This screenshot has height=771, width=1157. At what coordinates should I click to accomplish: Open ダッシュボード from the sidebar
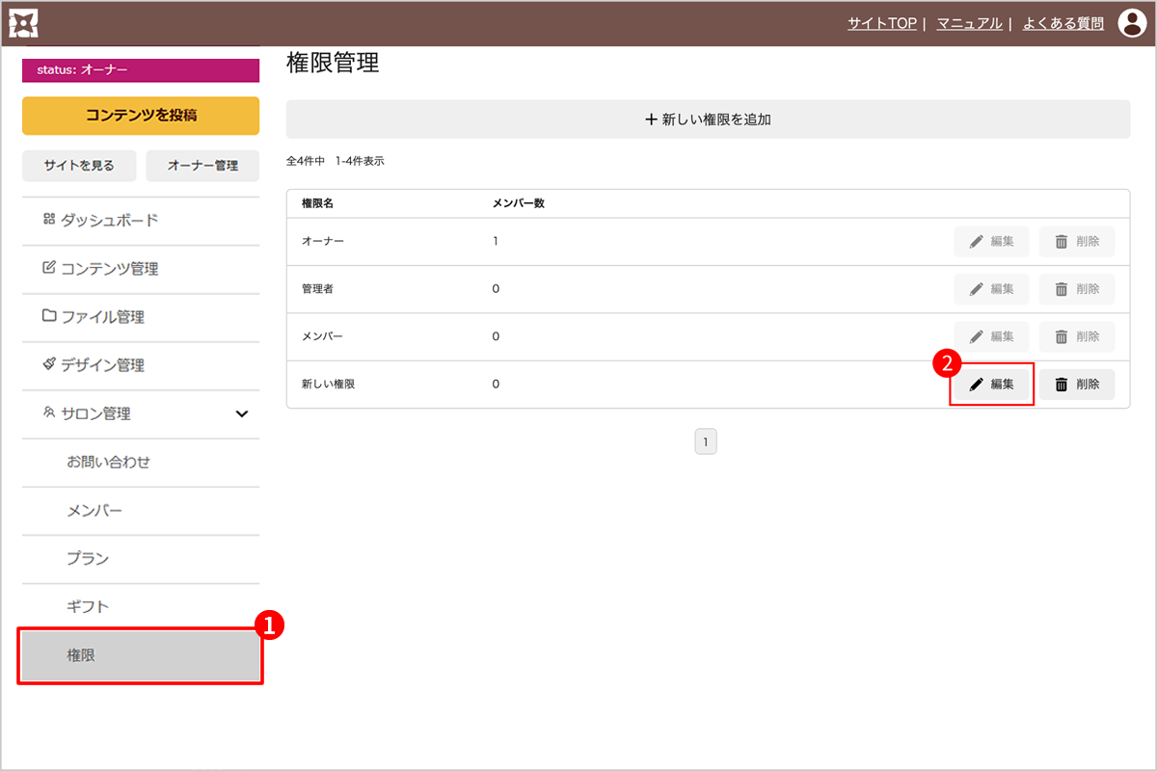109,221
